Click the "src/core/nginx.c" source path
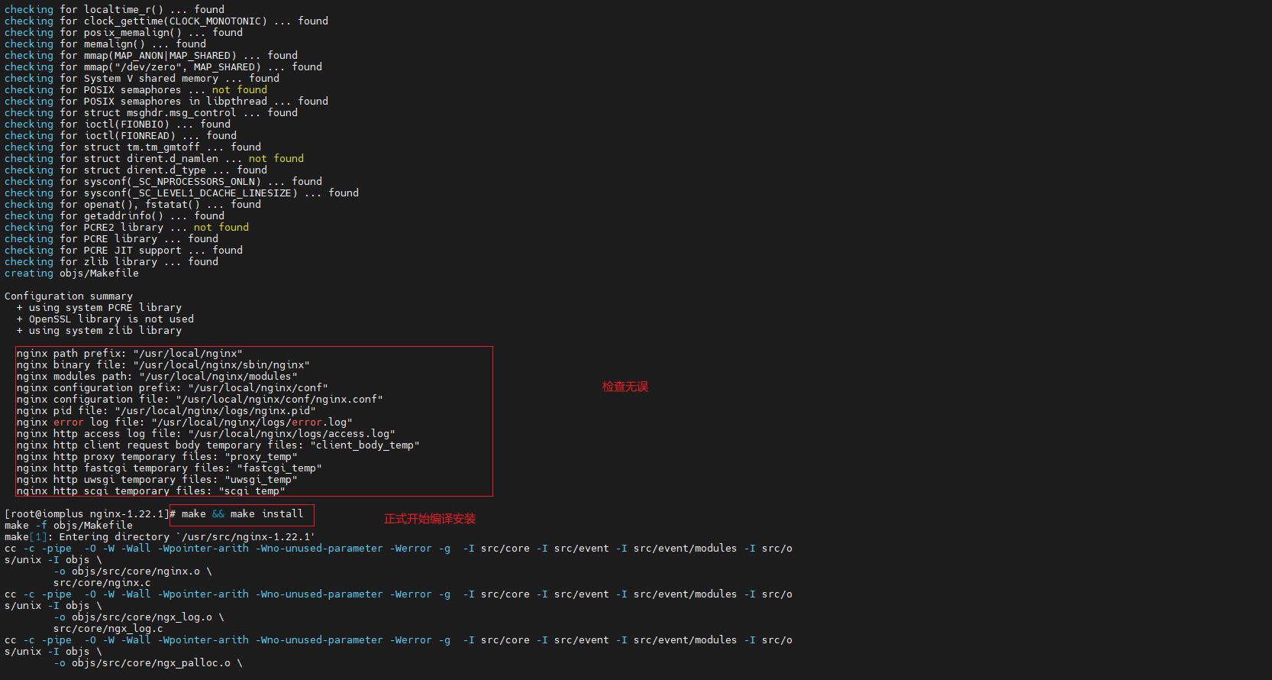Screen dimensions: 1272x680 tap(102, 583)
